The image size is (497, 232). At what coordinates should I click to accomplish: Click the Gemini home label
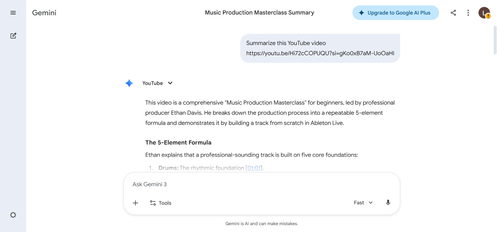pos(44,12)
